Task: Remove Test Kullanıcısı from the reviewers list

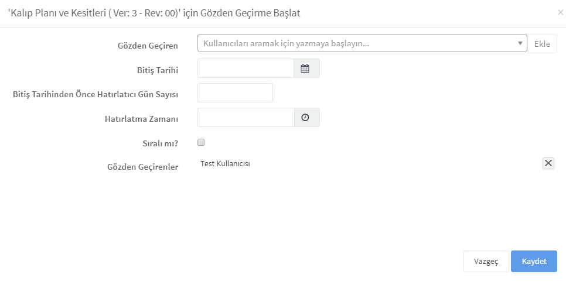Action: [548, 163]
